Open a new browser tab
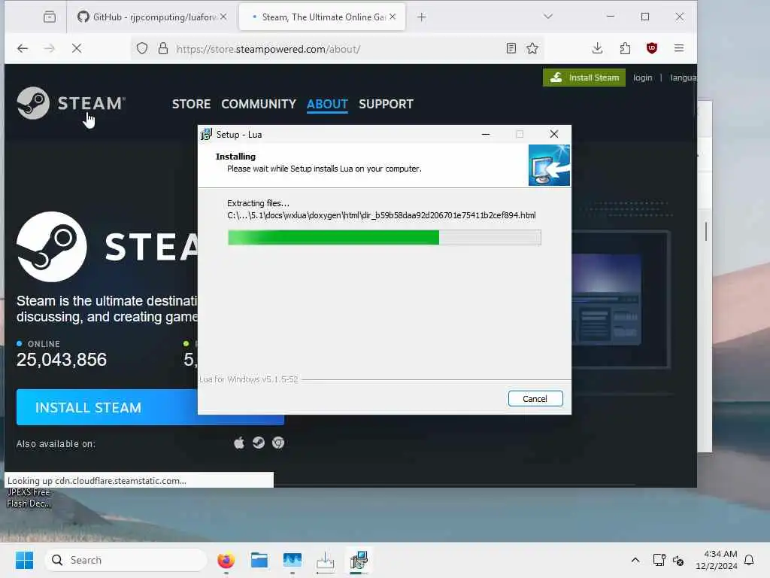770x578 pixels. (x=421, y=17)
